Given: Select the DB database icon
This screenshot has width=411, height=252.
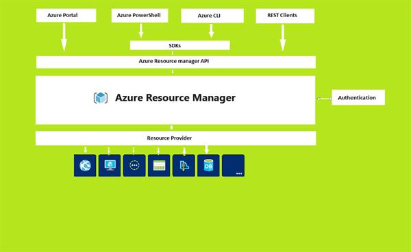Looking at the screenshot, I should point(208,165).
